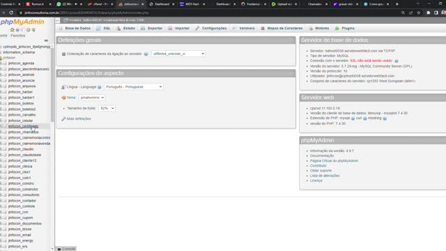
Task: Open server connection collation dropdown
Action: 178,54
